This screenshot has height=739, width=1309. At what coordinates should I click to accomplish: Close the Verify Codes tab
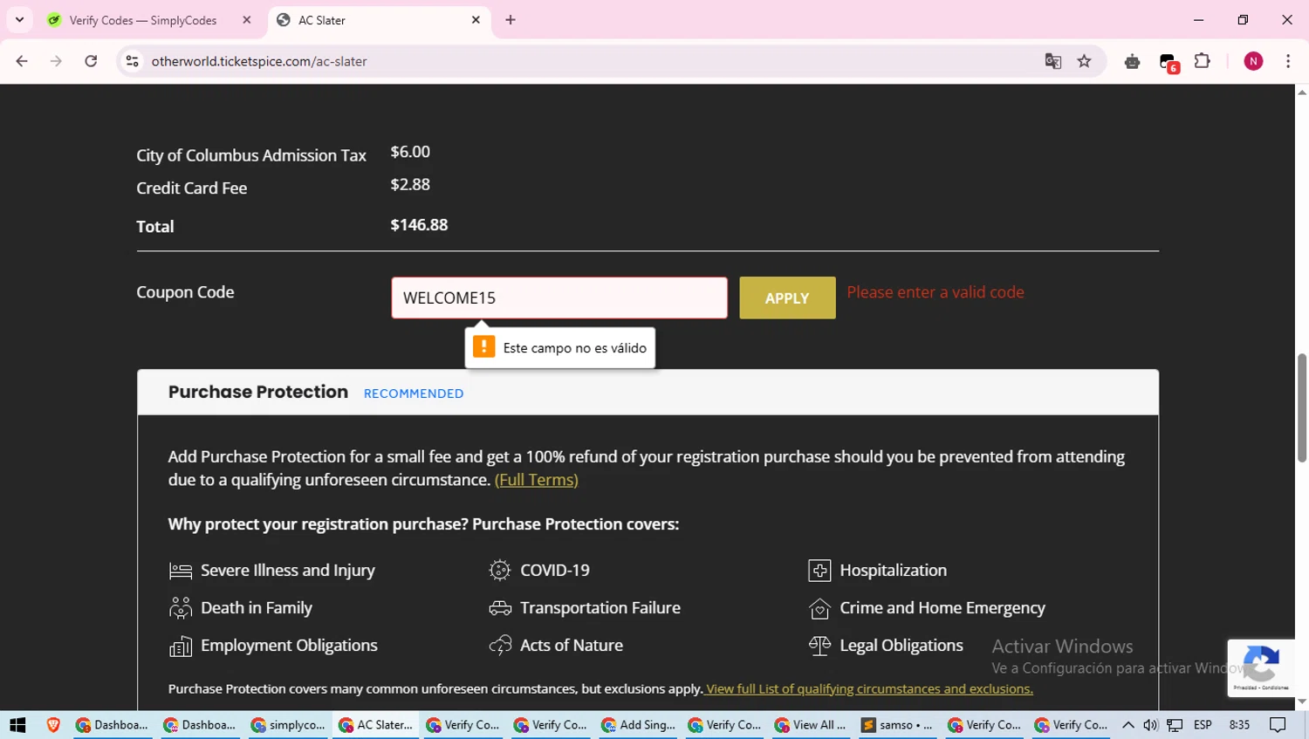click(247, 19)
